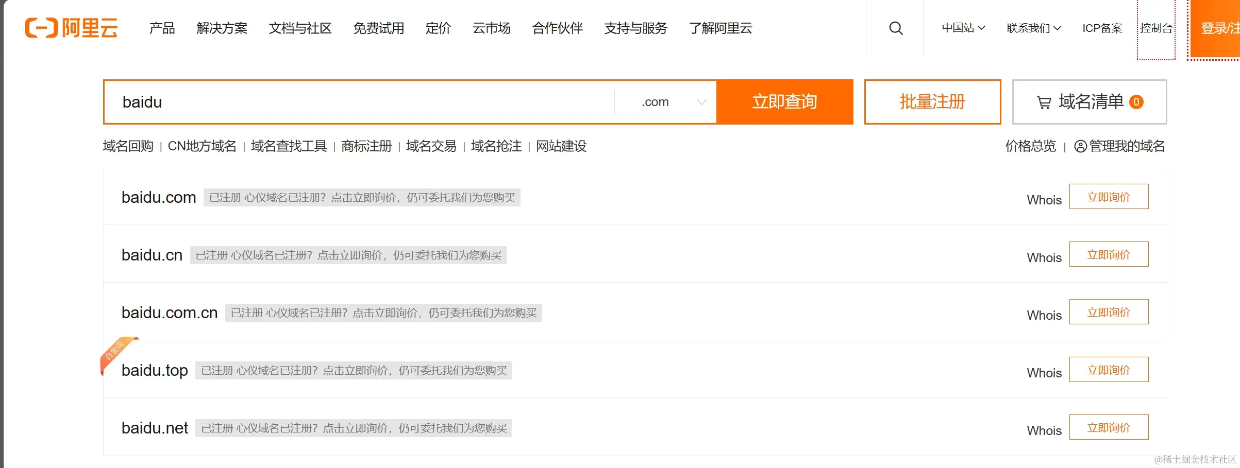1240x468 pixels.
Task: Click Whois for baidu.top
Action: [x=1044, y=373]
